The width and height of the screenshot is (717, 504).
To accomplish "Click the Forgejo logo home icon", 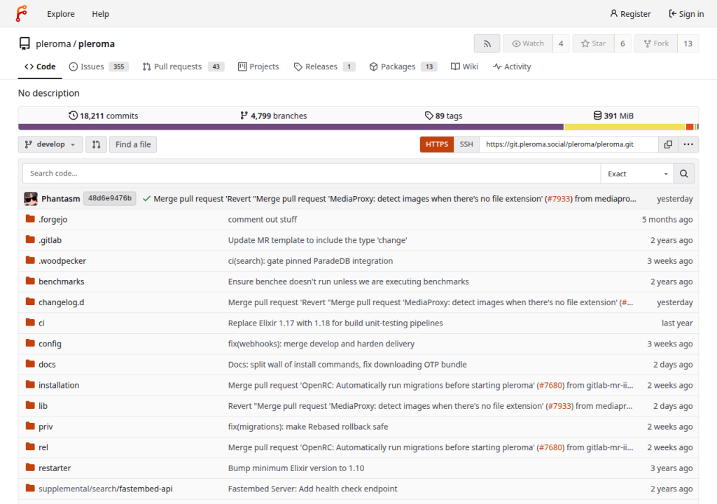I will coord(21,14).
